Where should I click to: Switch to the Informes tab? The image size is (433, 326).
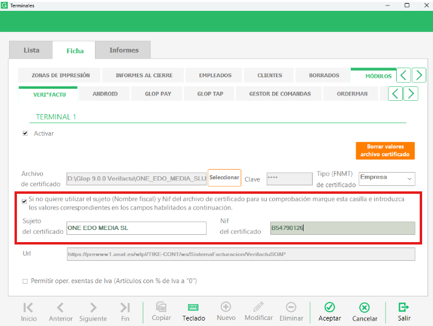click(124, 50)
